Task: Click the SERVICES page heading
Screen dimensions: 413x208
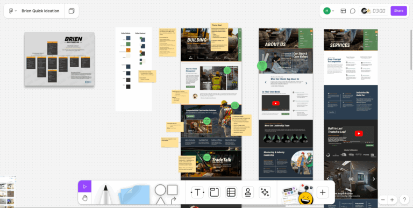Action: tap(340, 45)
